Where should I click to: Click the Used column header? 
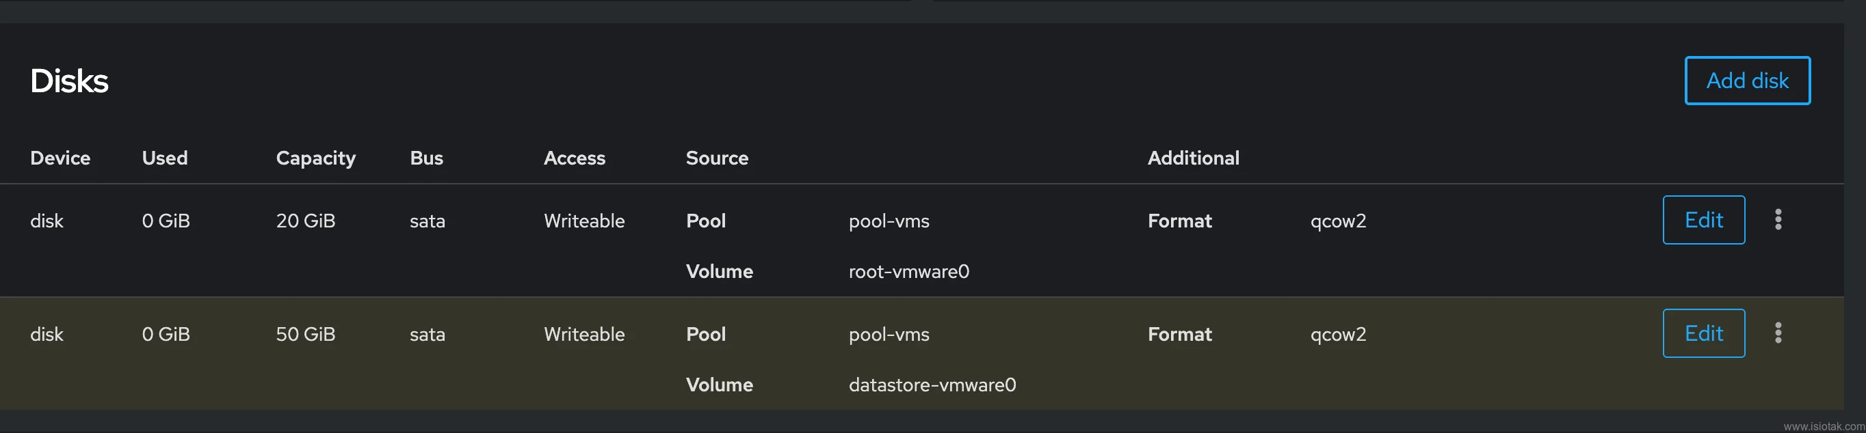pyautogui.click(x=164, y=158)
